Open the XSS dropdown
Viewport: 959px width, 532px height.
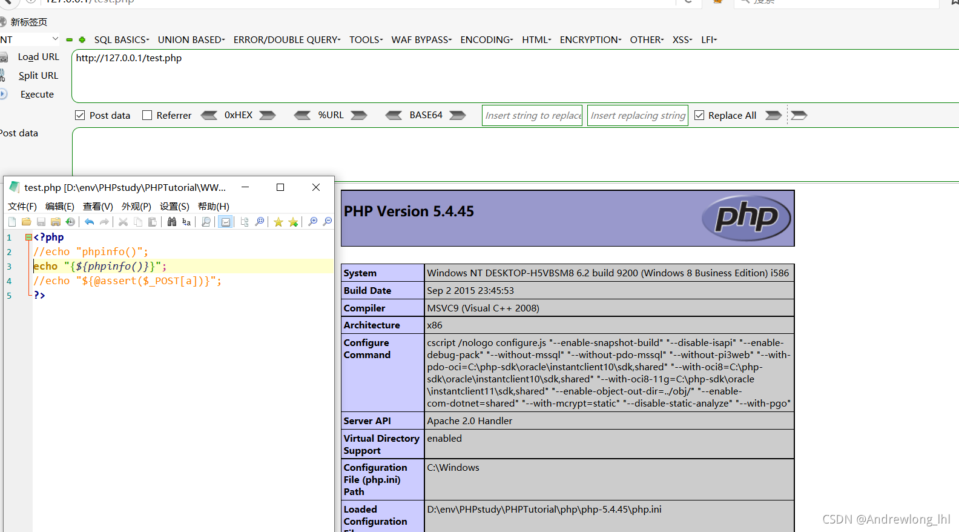pyautogui.click(x=682, y=40)
